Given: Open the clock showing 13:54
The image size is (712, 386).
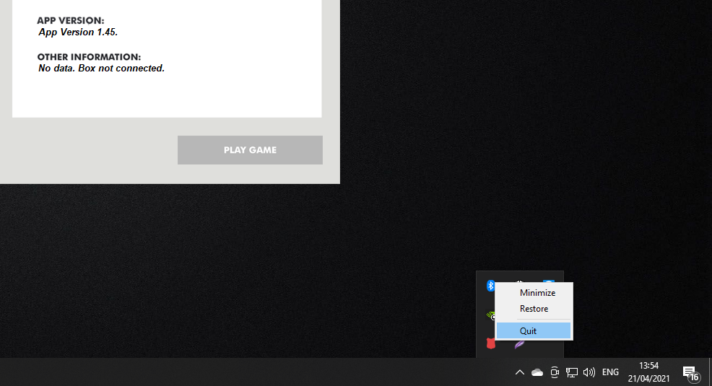Looking at the screenshot, I should coord(649,372).
